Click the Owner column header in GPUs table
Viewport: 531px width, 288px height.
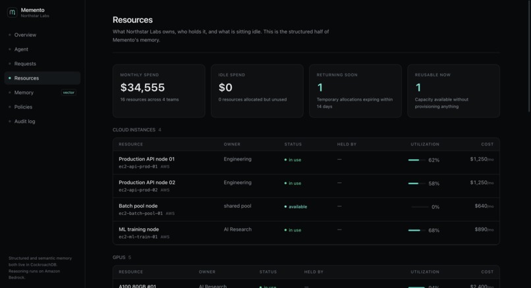click(207, 272)
